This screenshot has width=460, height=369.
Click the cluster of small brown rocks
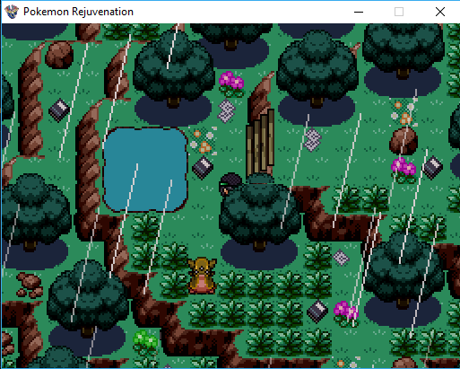30,285
